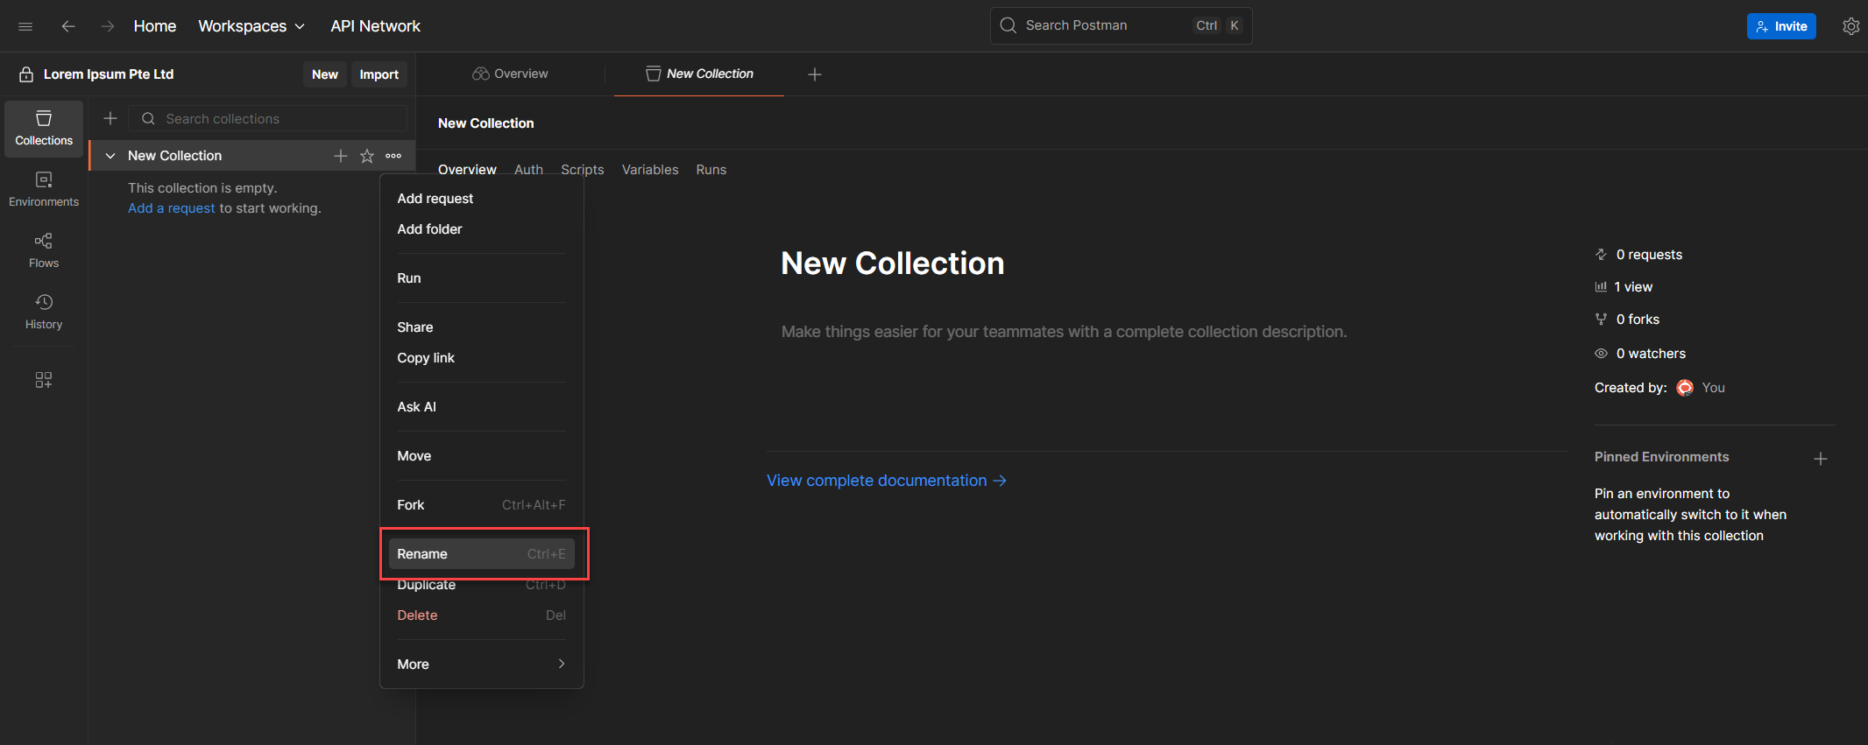Go back with the left arrow
Viewport: 1868px width, 745px height.
(x=67, y=26)
